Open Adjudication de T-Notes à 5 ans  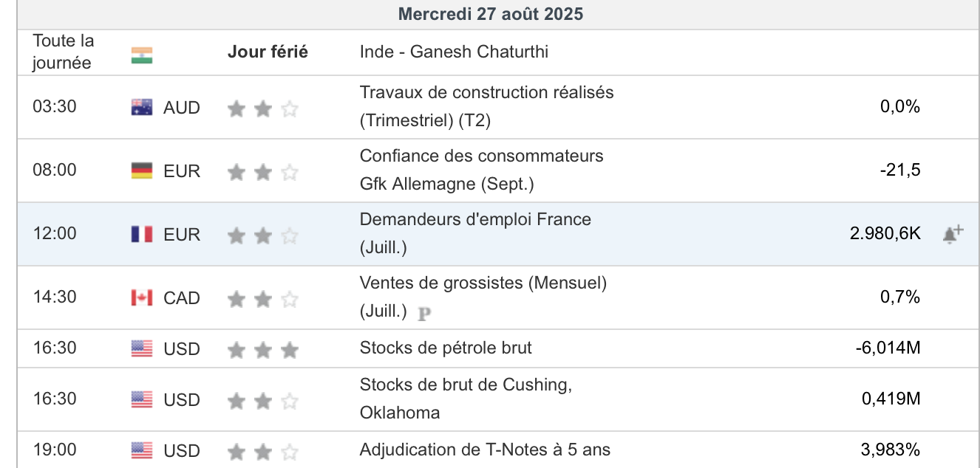click(485, 450)
